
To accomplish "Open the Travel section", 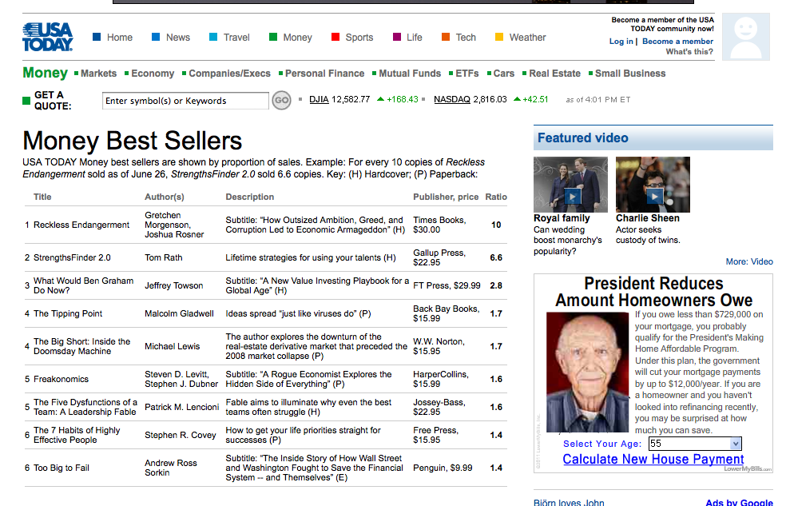I will [x=236, y=38].
